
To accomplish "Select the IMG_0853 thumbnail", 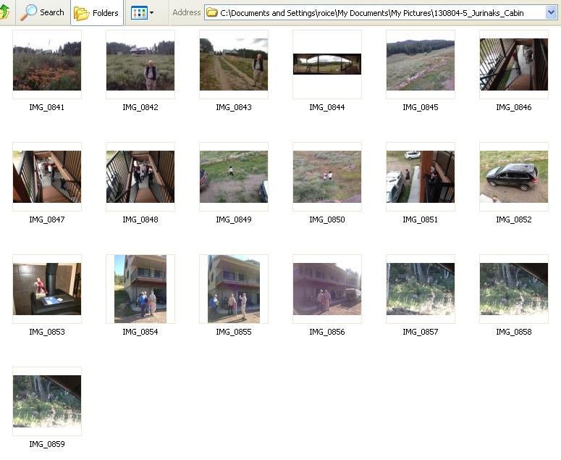I will coord(47,289).
